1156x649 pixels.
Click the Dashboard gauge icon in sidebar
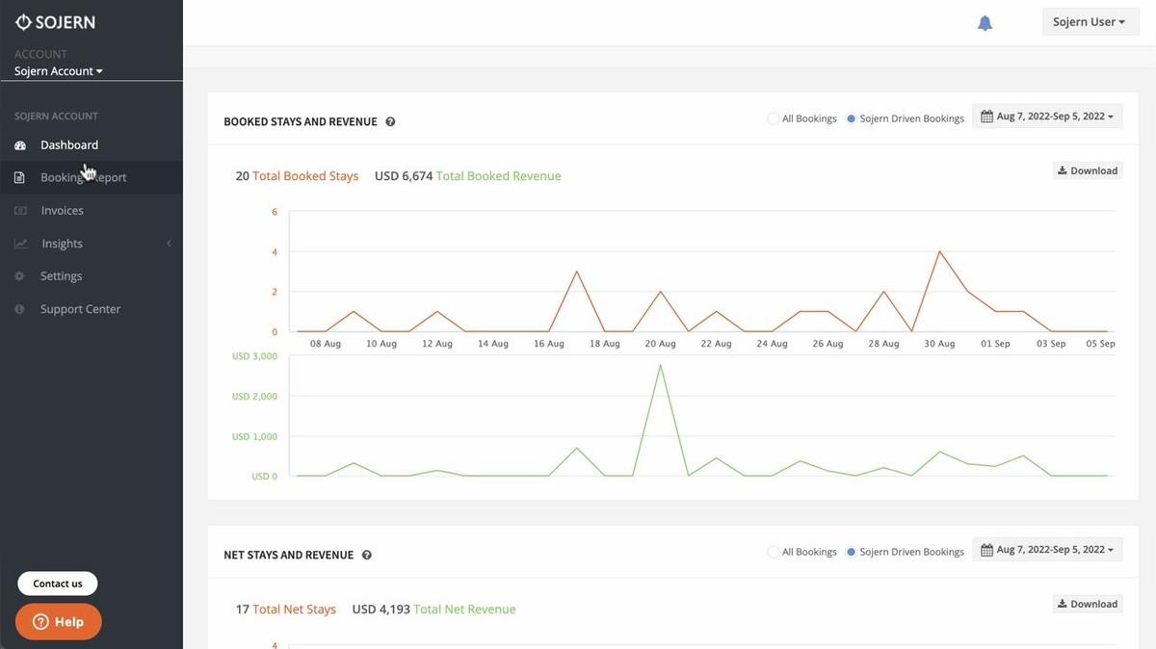[20, 145]
